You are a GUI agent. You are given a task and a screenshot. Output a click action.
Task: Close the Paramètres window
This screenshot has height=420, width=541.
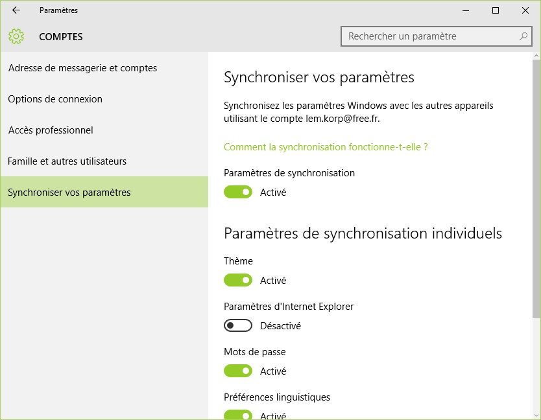(x=525, y=10)
